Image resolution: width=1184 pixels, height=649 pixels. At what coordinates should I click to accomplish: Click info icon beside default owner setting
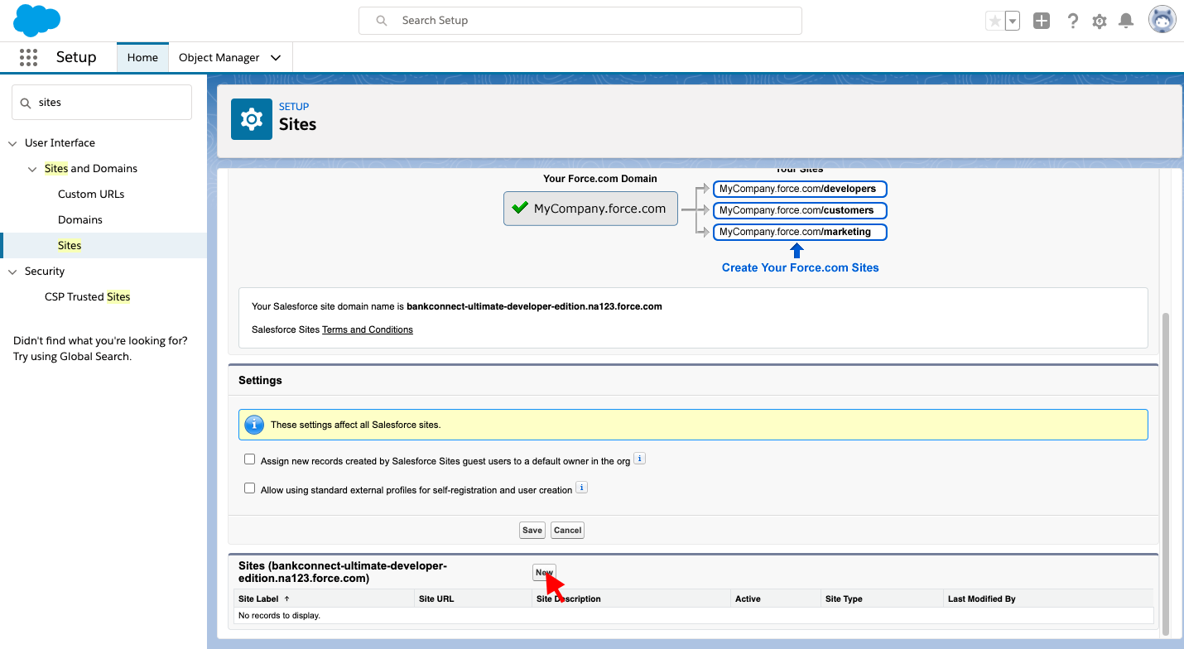pyautogui.click(x=639, y=459)
